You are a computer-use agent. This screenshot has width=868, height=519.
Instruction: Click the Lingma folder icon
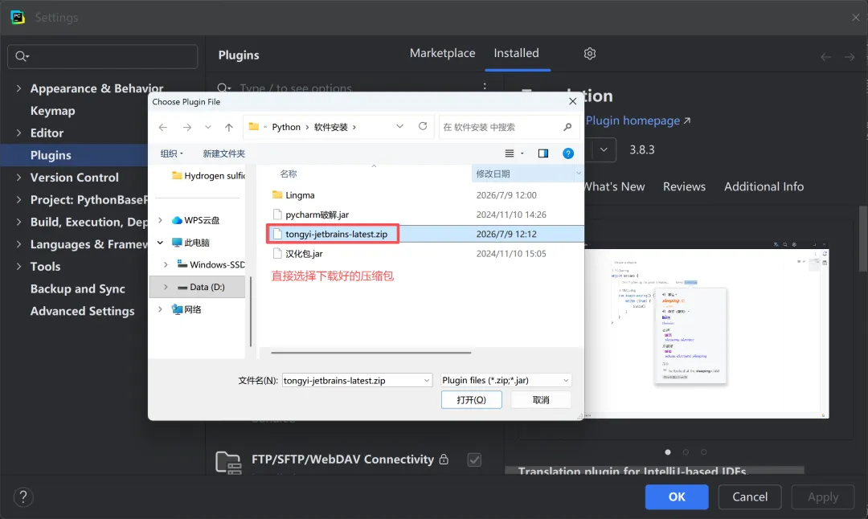[x=277, y=194]
